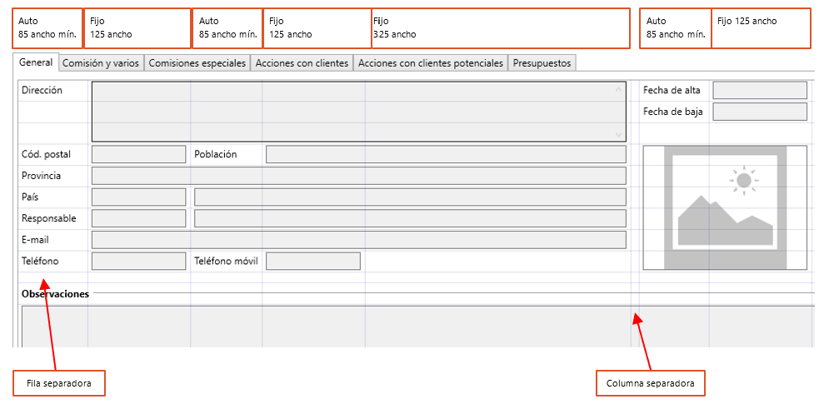The height and width of the screenshot is (404, 824).
Task: Click the short País code field
Action: click(138, 197)
